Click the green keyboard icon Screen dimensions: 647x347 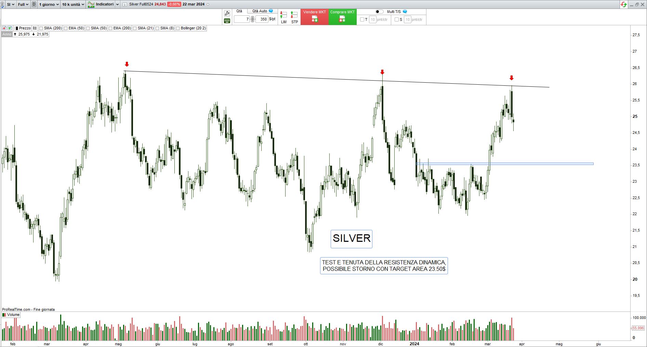pyautogui.click(x=227, y=21)
